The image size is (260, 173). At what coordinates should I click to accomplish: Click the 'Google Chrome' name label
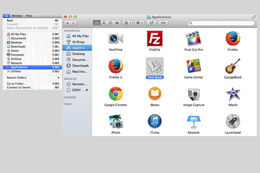click(x=116, y=105)
